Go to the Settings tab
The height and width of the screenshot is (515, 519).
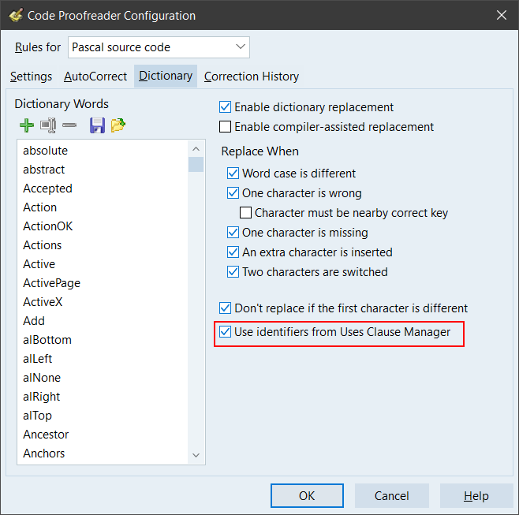click(32, 77)
